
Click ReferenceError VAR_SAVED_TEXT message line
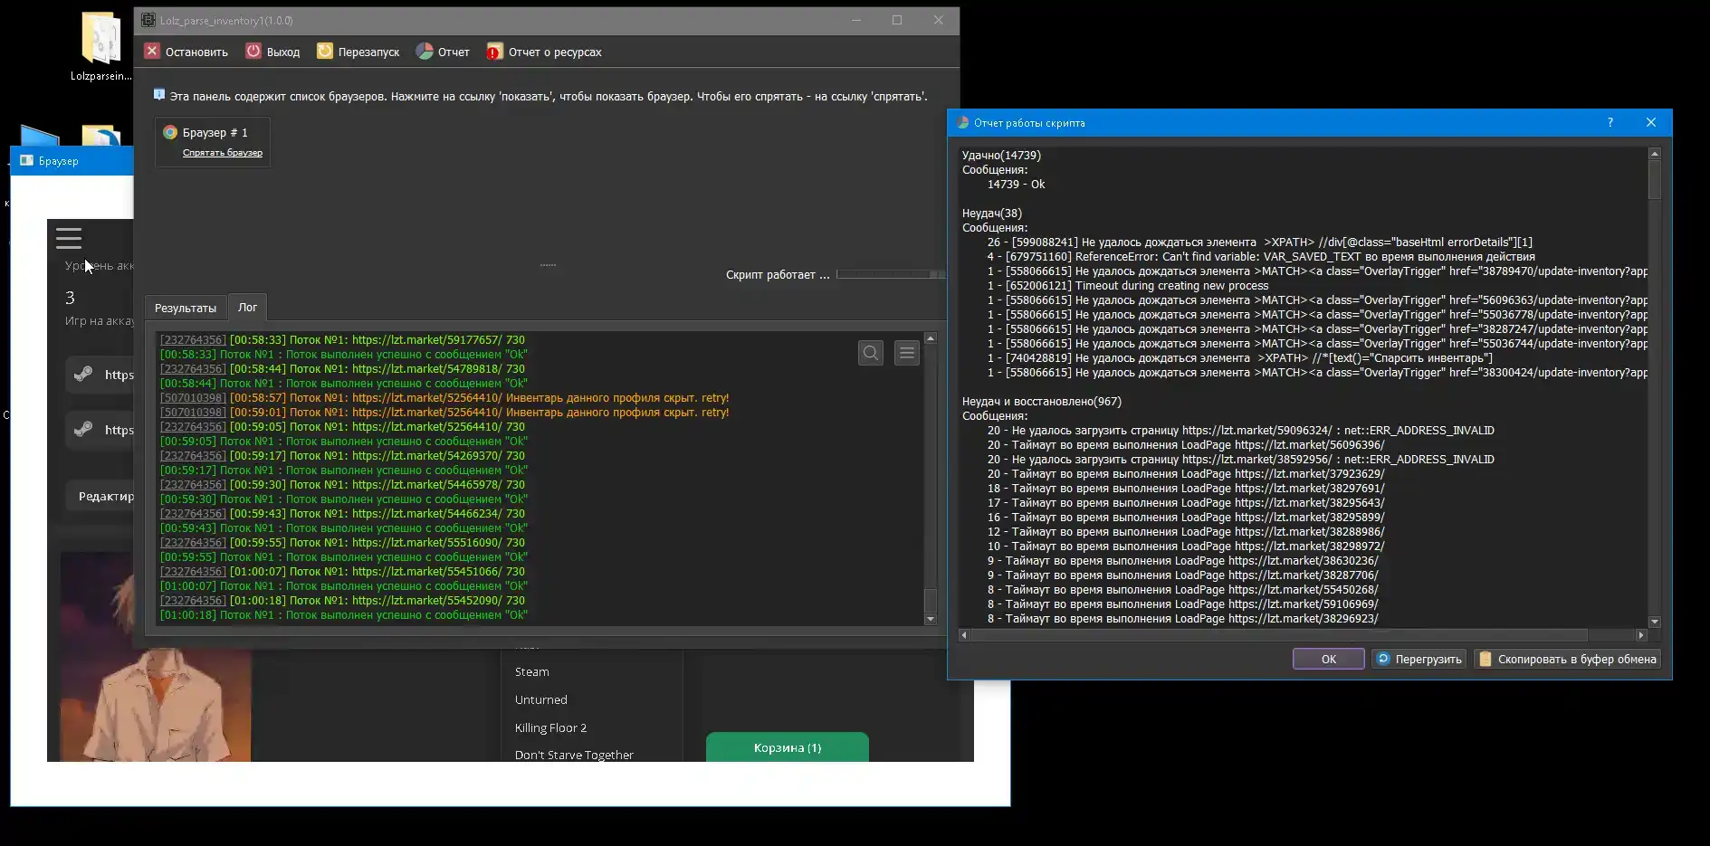[1261, 257]
